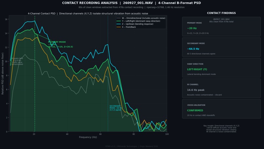Viewport: 264px width, 149px height.
Task: Click the y-axis tick label 6
Action: (x=7, y=90)
